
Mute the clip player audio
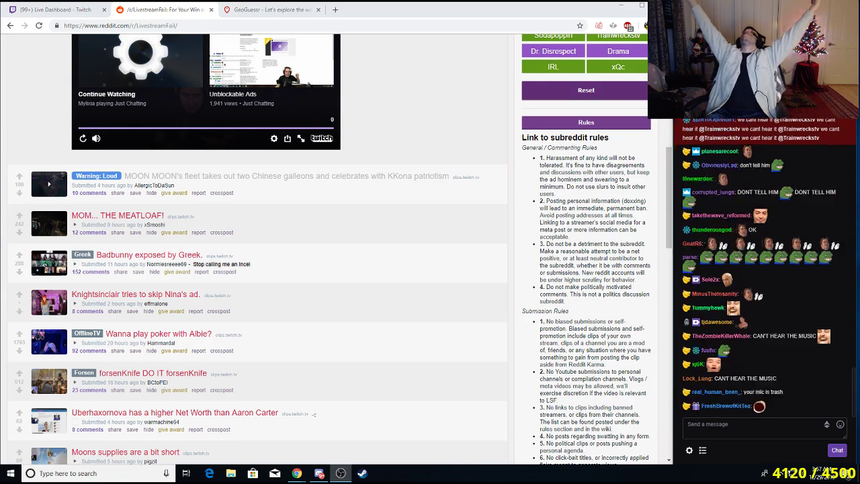pos(96,138)
